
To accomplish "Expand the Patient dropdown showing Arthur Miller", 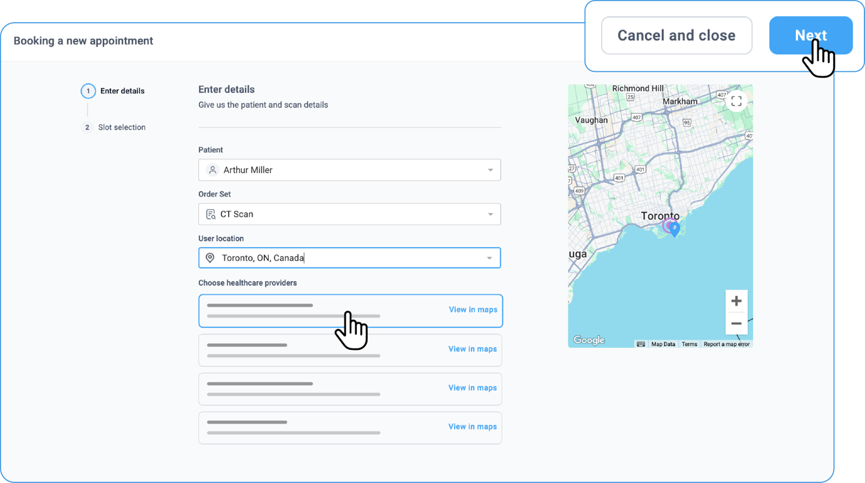I will [x=490, y=170].
